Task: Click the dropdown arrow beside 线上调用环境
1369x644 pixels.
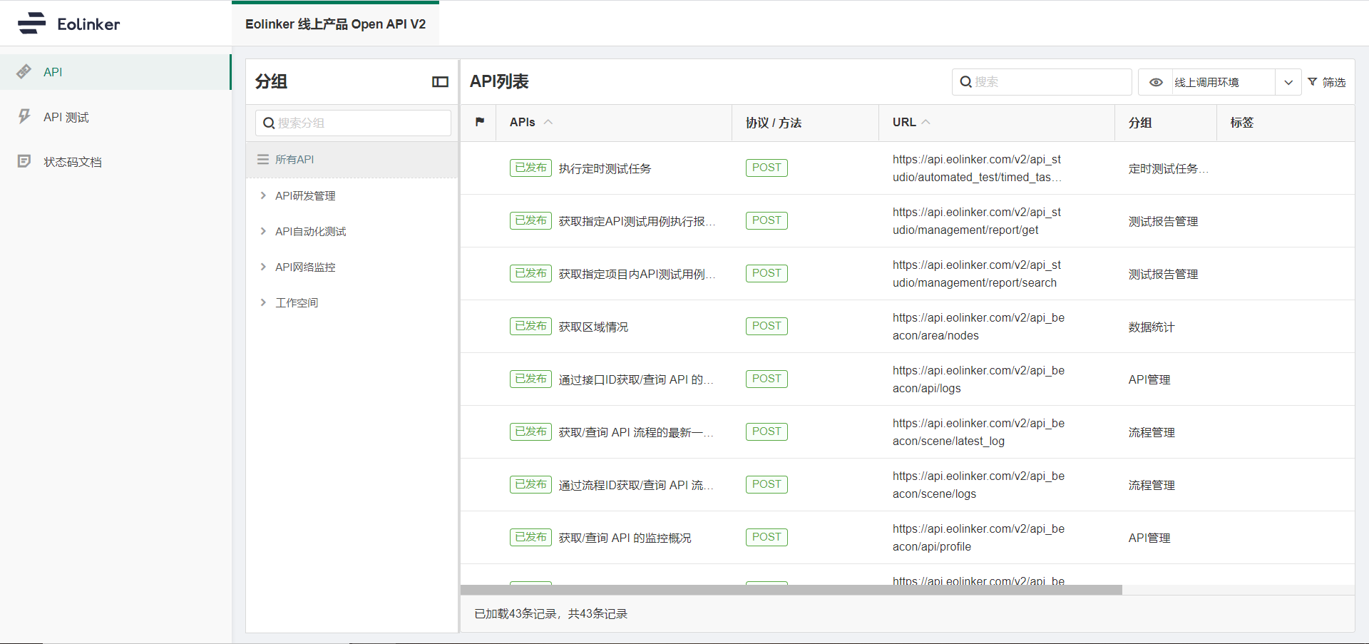Action: tap(1288, 82)
